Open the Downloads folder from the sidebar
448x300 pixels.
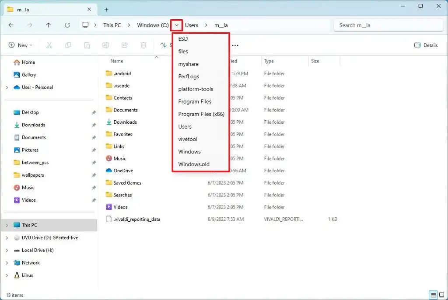coord(33,125)
